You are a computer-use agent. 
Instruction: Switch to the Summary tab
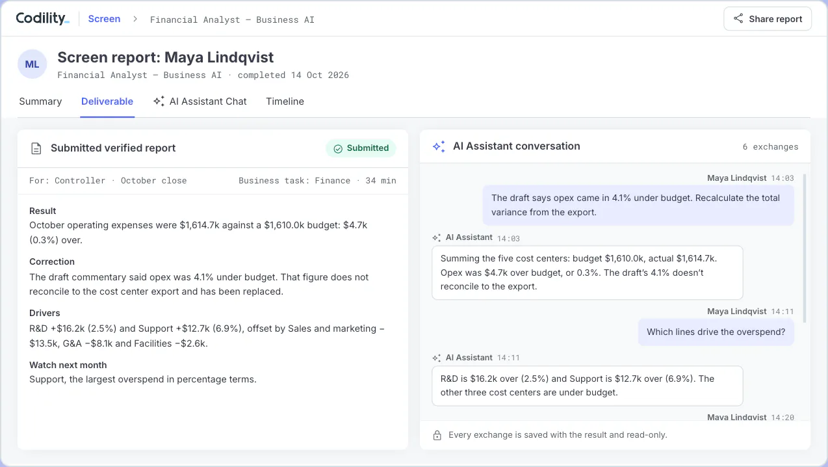40,101
